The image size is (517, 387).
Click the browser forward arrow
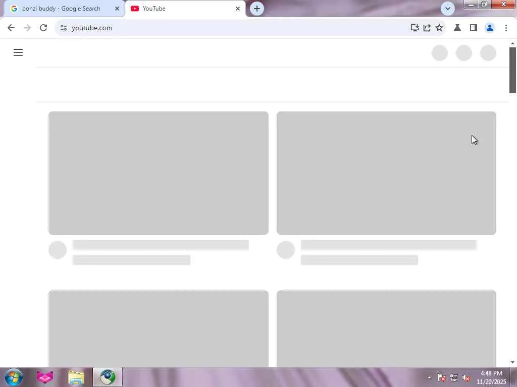27,28
